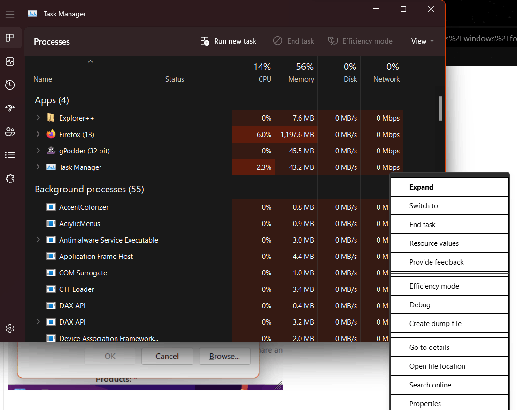Choose Properties in context menu
This screenshot has height=410, width=517.
tap(449, 403)
